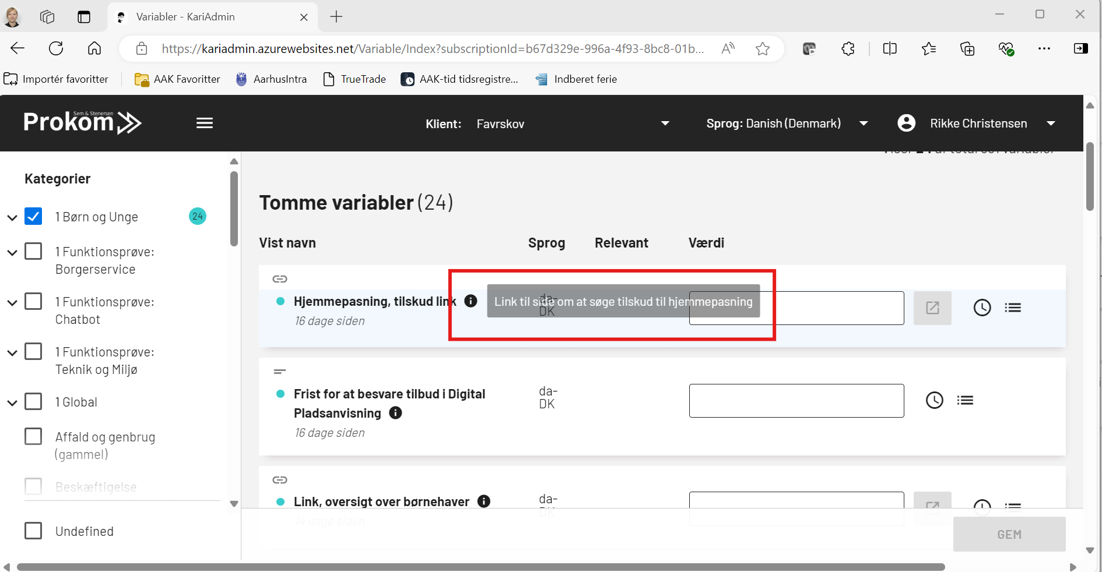The width and height of the screenshot is (1102, 572).
Task: Open the Klient Favrskov dropdown
Action: [665, 123]
